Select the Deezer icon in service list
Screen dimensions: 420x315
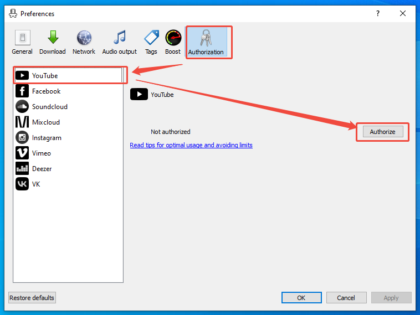[22, 169]
